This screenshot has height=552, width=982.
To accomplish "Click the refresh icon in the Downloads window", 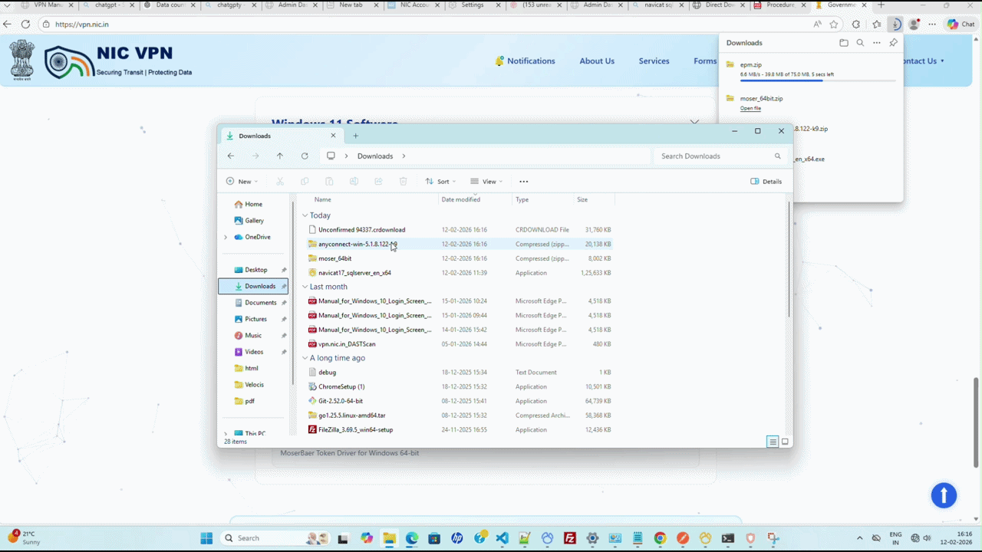I will pos(305,156).
